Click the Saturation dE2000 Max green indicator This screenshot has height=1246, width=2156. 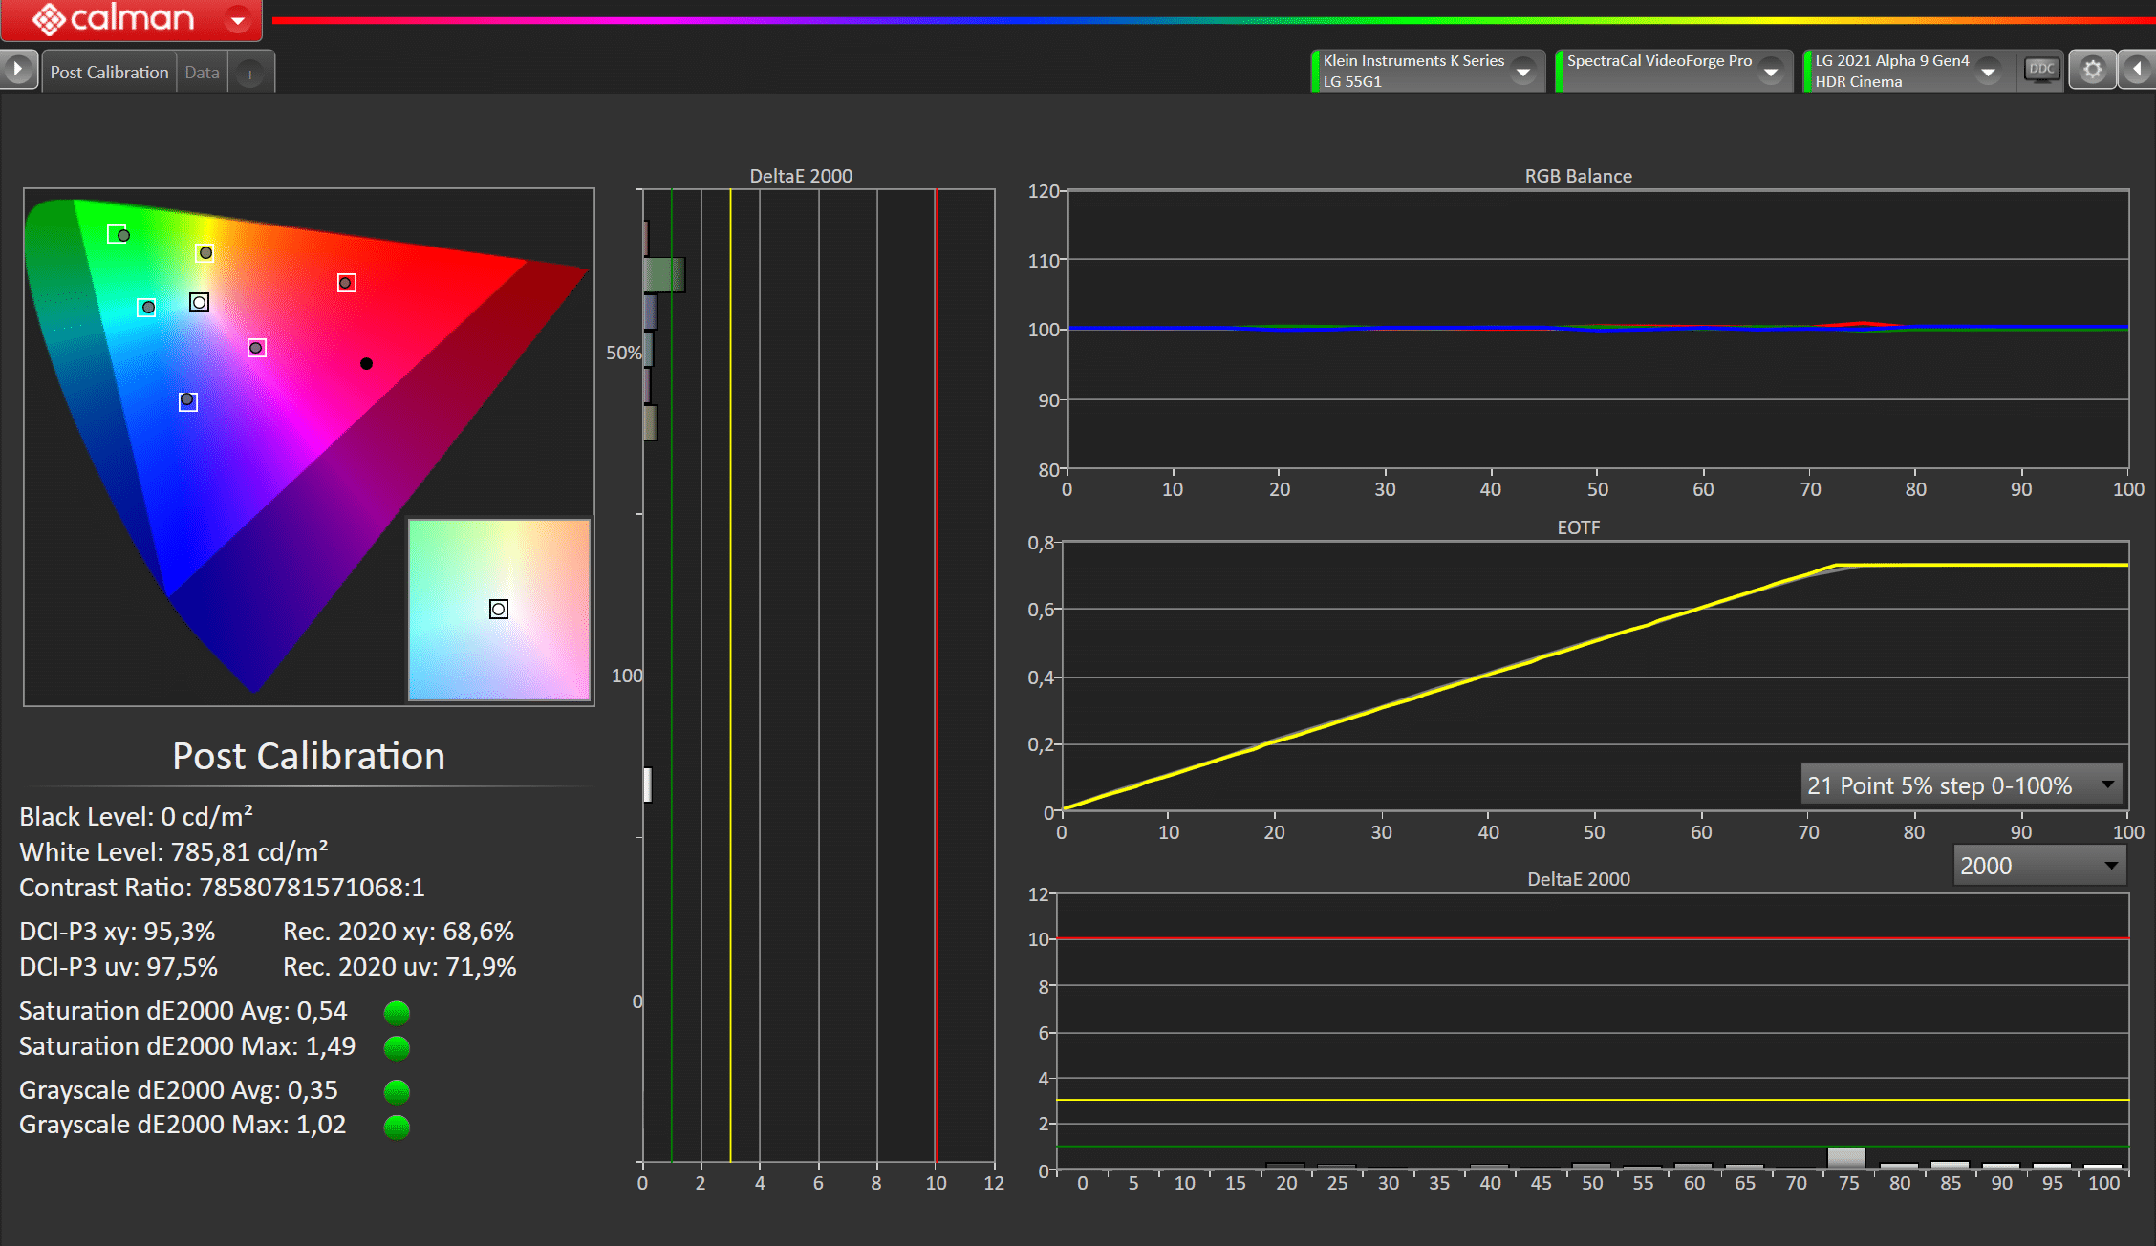click(397, 1048)
